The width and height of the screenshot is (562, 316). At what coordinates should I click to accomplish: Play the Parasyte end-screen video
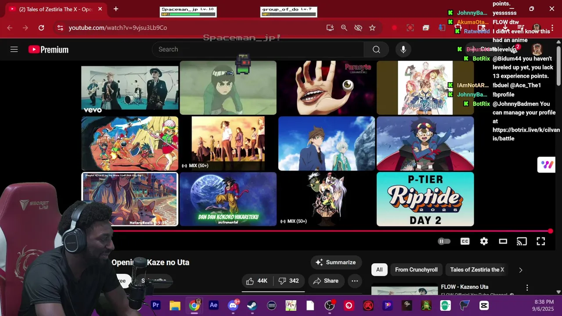pyautogui.click(x=327, y=88)
